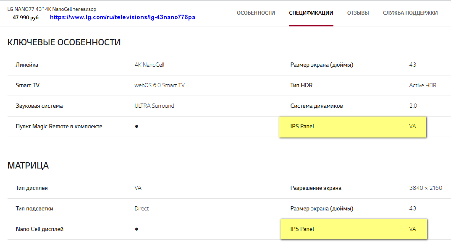Select the webOS 6.0 Smart TV value
This screenshot has height=249, width=451.
click(159, 86)
